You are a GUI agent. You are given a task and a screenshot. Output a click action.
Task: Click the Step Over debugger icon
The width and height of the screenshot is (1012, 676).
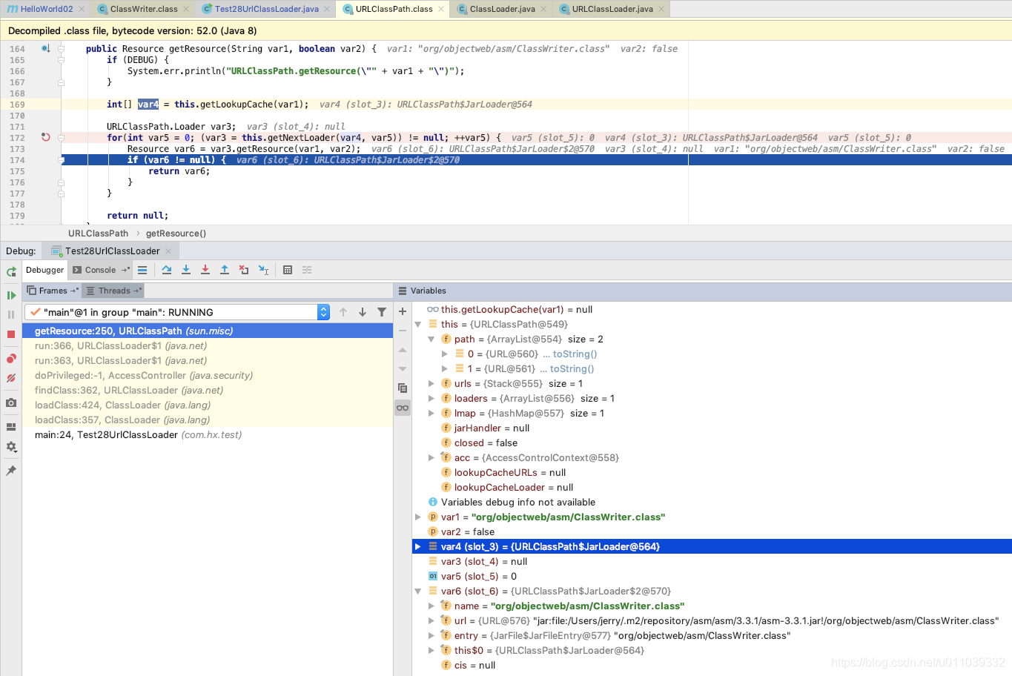[x=167, y=270]
